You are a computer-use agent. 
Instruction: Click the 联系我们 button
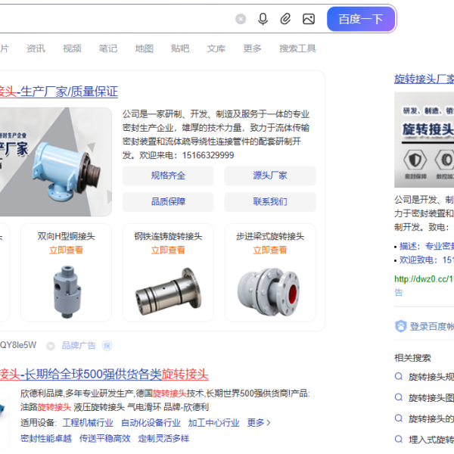270,201
